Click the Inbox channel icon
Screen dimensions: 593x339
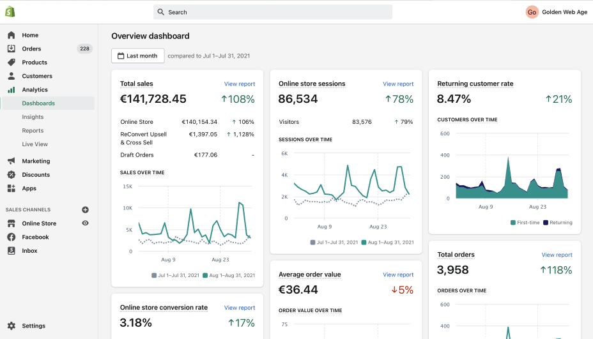click(x=12, y=250)
